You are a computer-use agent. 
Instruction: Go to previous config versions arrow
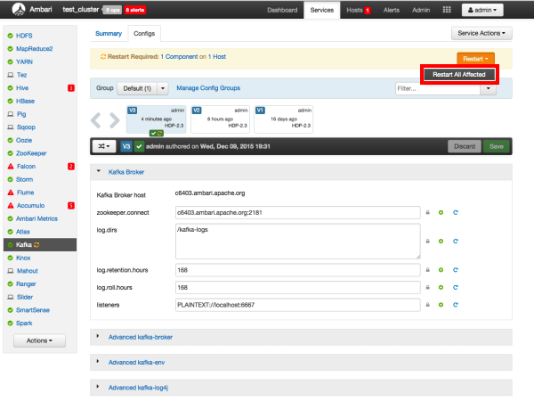tap(96, 120)
